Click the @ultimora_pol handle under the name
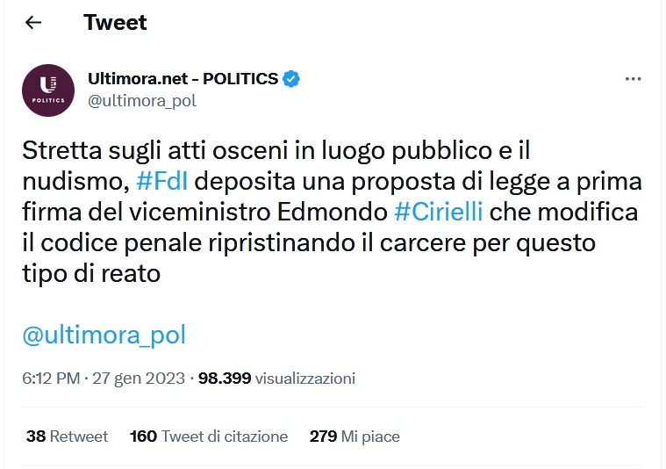Screen dimensions: 666x469 click(x=141, y=100)
